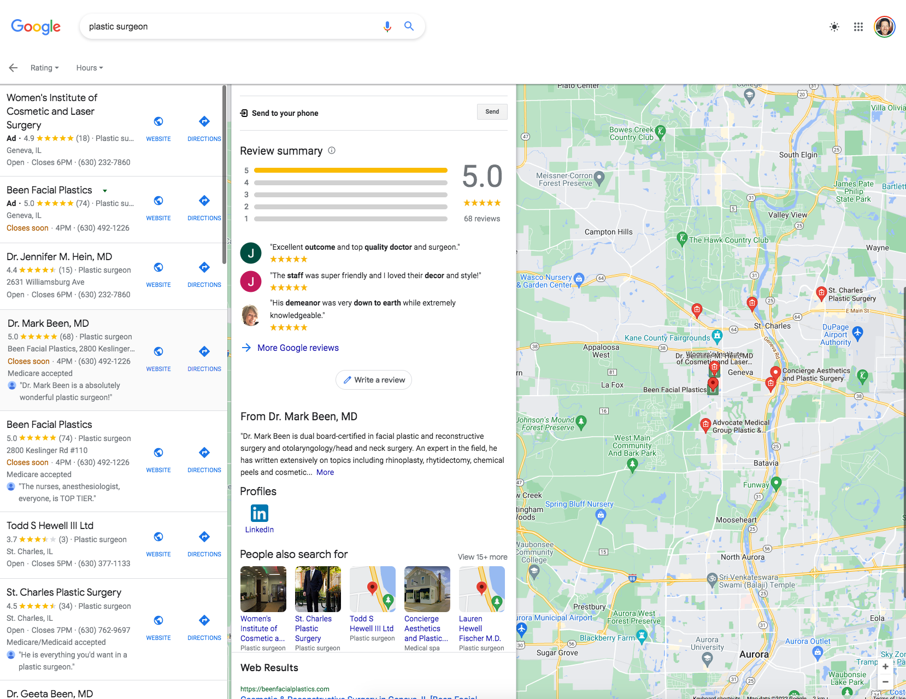Get directions to Todd S Hewell III
The height and width of the screenshot is (699, 906).
[x=204, y=537]
